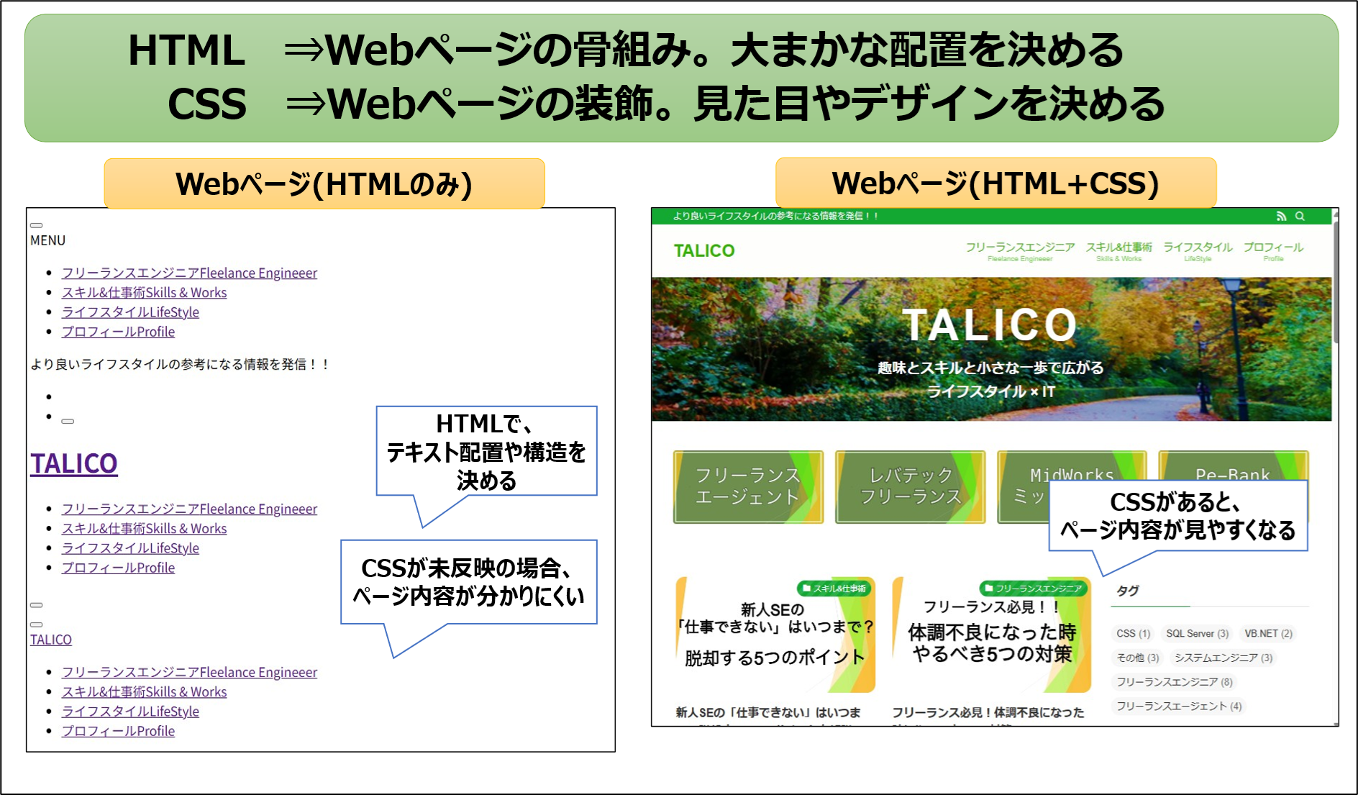The height and width of the screenshot is (795, 1358).
Task: Click the VB.NET (2) tag
Action: pos(1268,634)
